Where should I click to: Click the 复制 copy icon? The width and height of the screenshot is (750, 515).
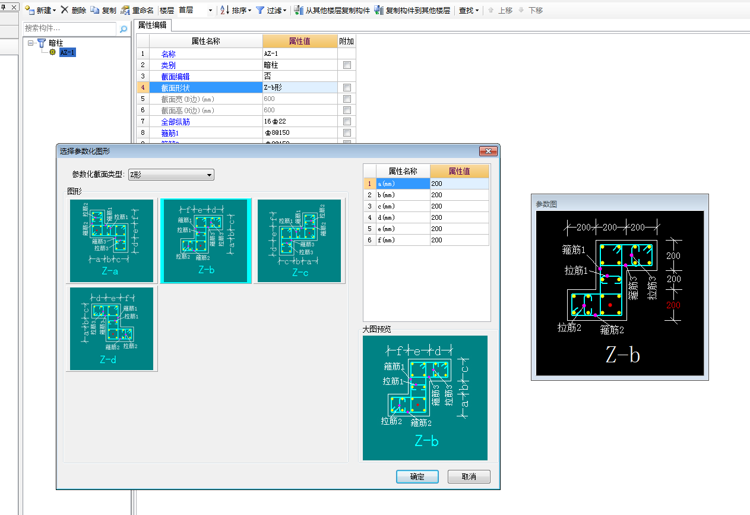point(94,10)
